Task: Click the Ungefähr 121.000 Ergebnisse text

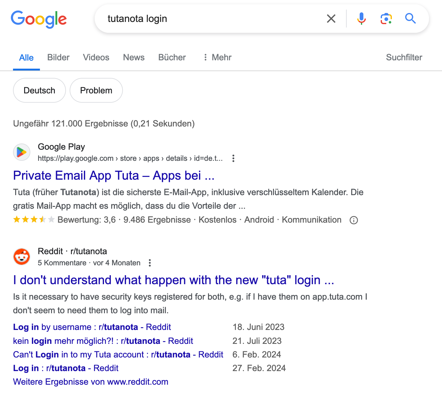Action: 104,124
